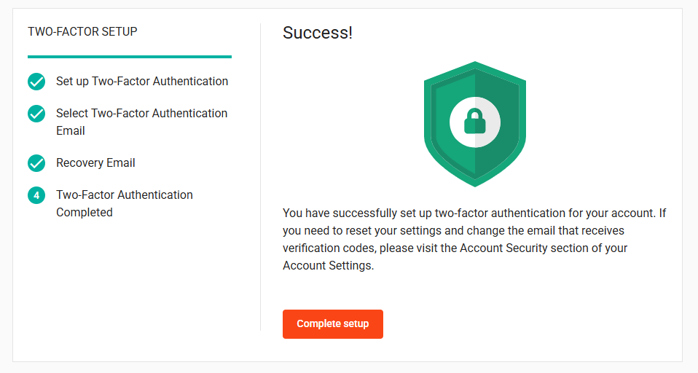Click the checkmark beside Select Two-Factor Authentication Email
The height and width of the screenshot is (373, 698).
point(36,114)
